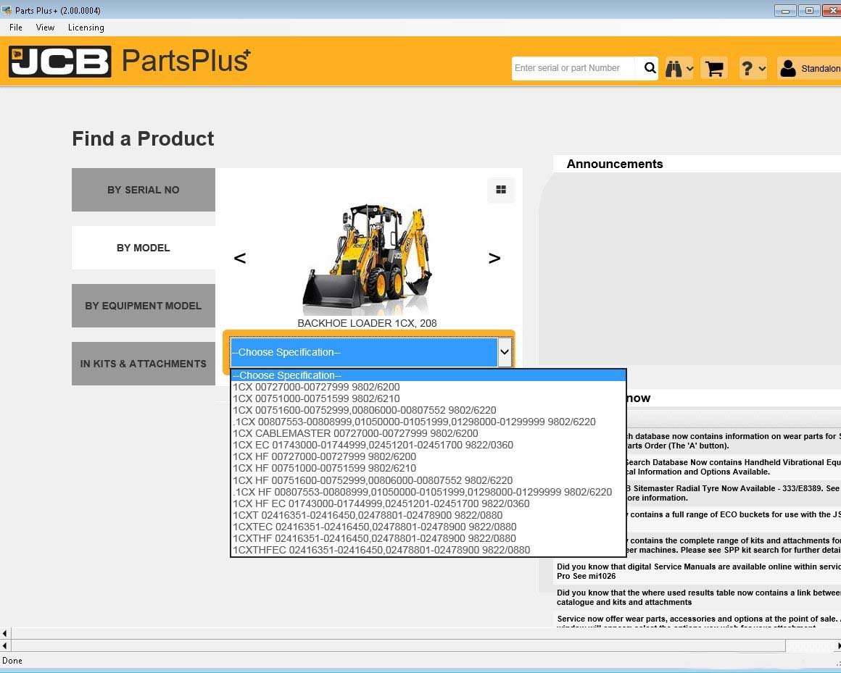The width and height of the screenshot is (841, 673).
Task: Click the upper scrollbar left arrow
Action: [5, 633]
